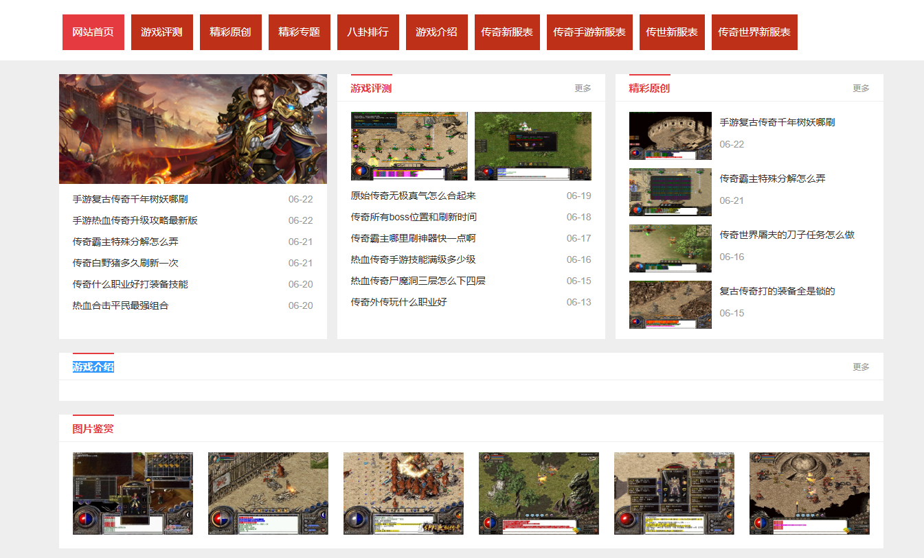Click 更多 in the 精彩原创 section
Image resolution: width=924 pixels, height=558 pixels.
pyautogui.click(x=861, y=89)
